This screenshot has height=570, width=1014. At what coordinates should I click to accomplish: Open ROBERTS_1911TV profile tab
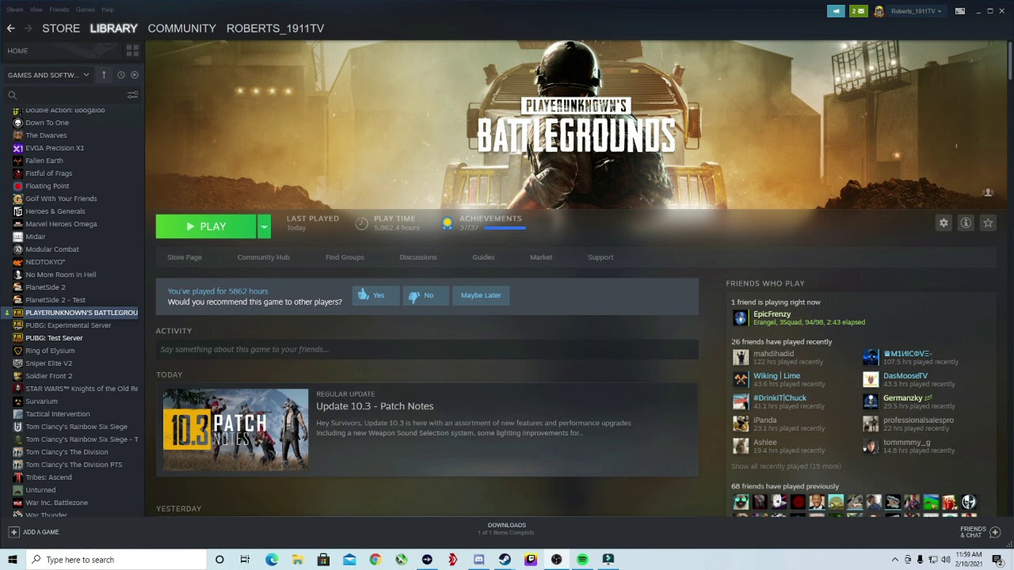(x=275, y=28)
